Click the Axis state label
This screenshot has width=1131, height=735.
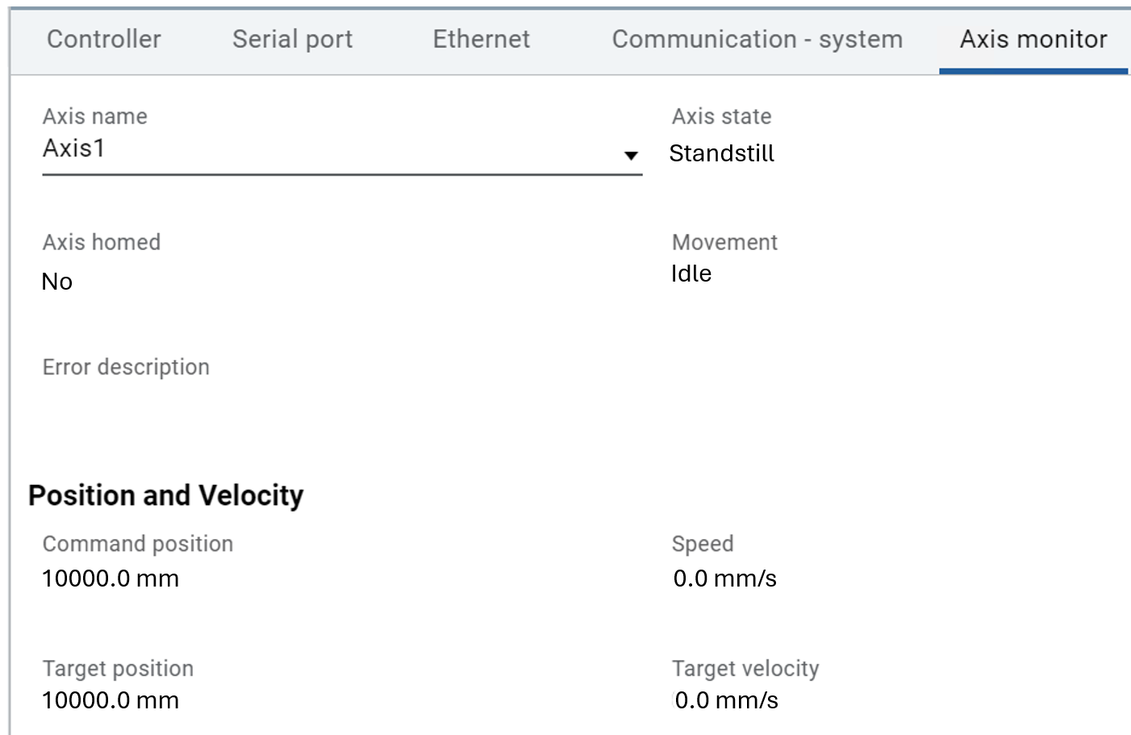coord(721,116)
